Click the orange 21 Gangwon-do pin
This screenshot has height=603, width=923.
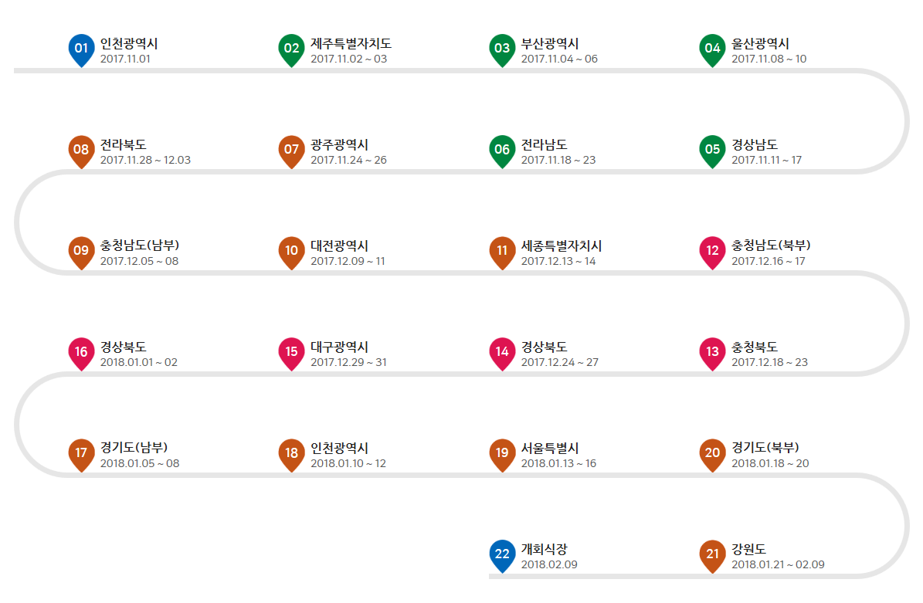[712, 554]
